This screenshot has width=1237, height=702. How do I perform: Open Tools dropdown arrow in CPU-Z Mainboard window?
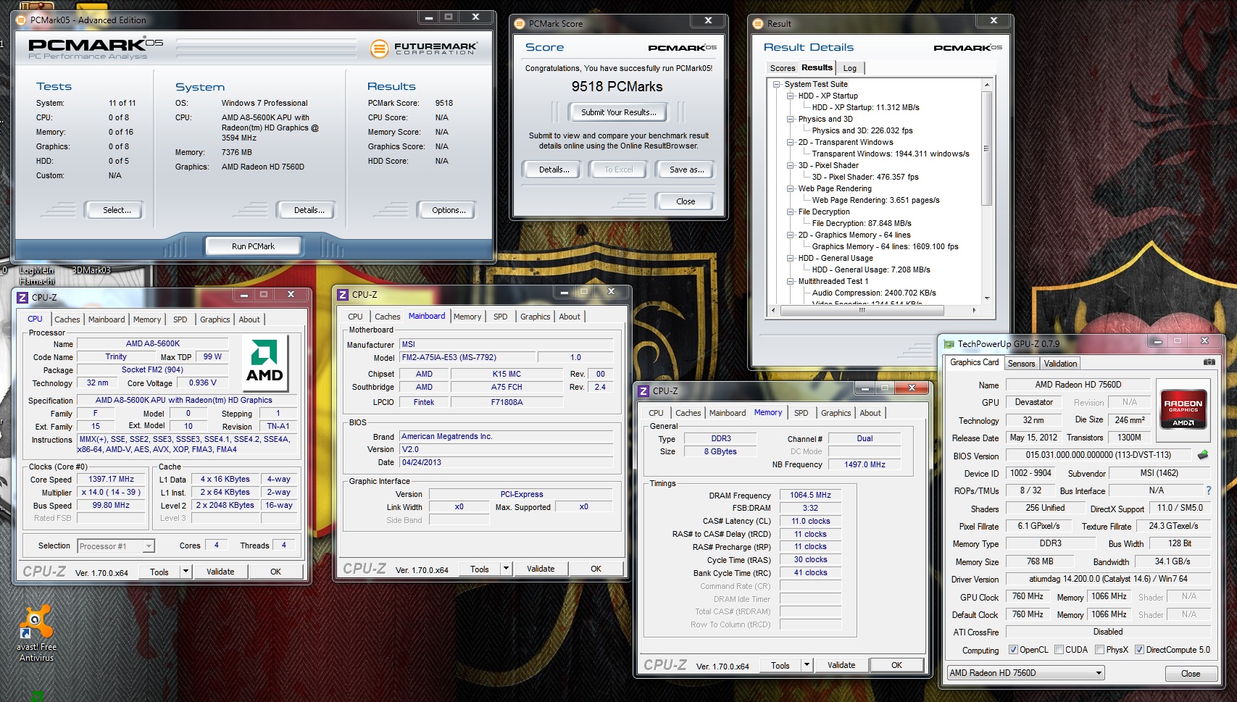click(506, 569)
